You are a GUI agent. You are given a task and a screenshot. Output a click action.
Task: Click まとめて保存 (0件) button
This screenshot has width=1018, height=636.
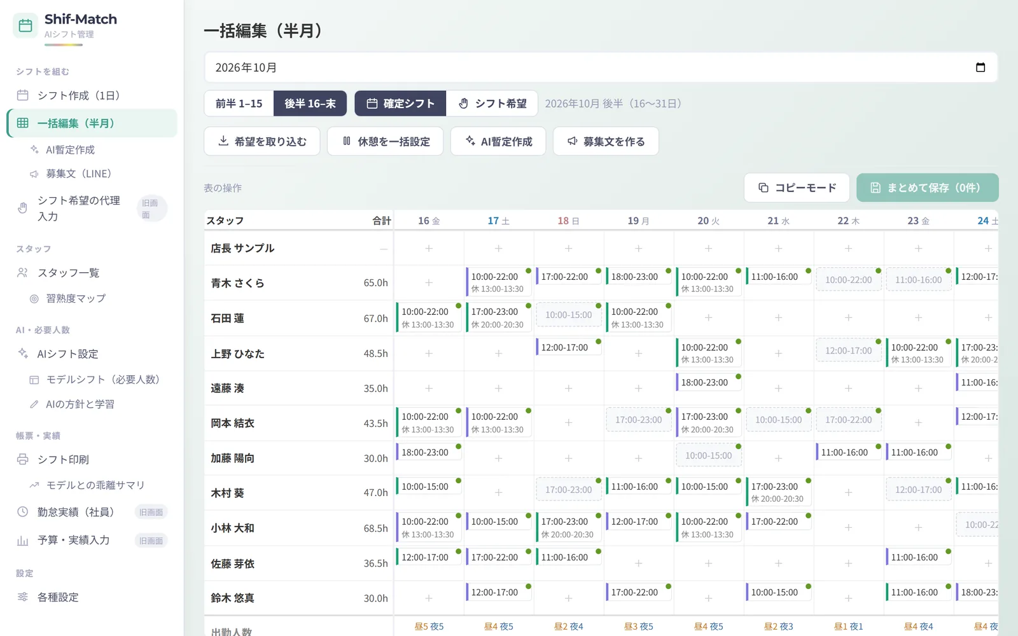tap(927, 188)
